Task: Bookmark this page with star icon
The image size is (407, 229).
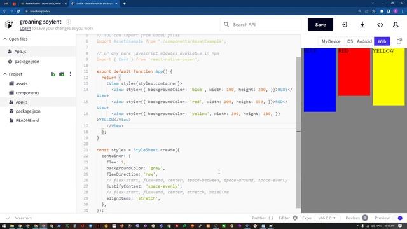Action: pos(373,11)
